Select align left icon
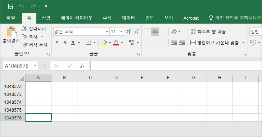This screenshot has width=262, height=137. coord(147,43)
